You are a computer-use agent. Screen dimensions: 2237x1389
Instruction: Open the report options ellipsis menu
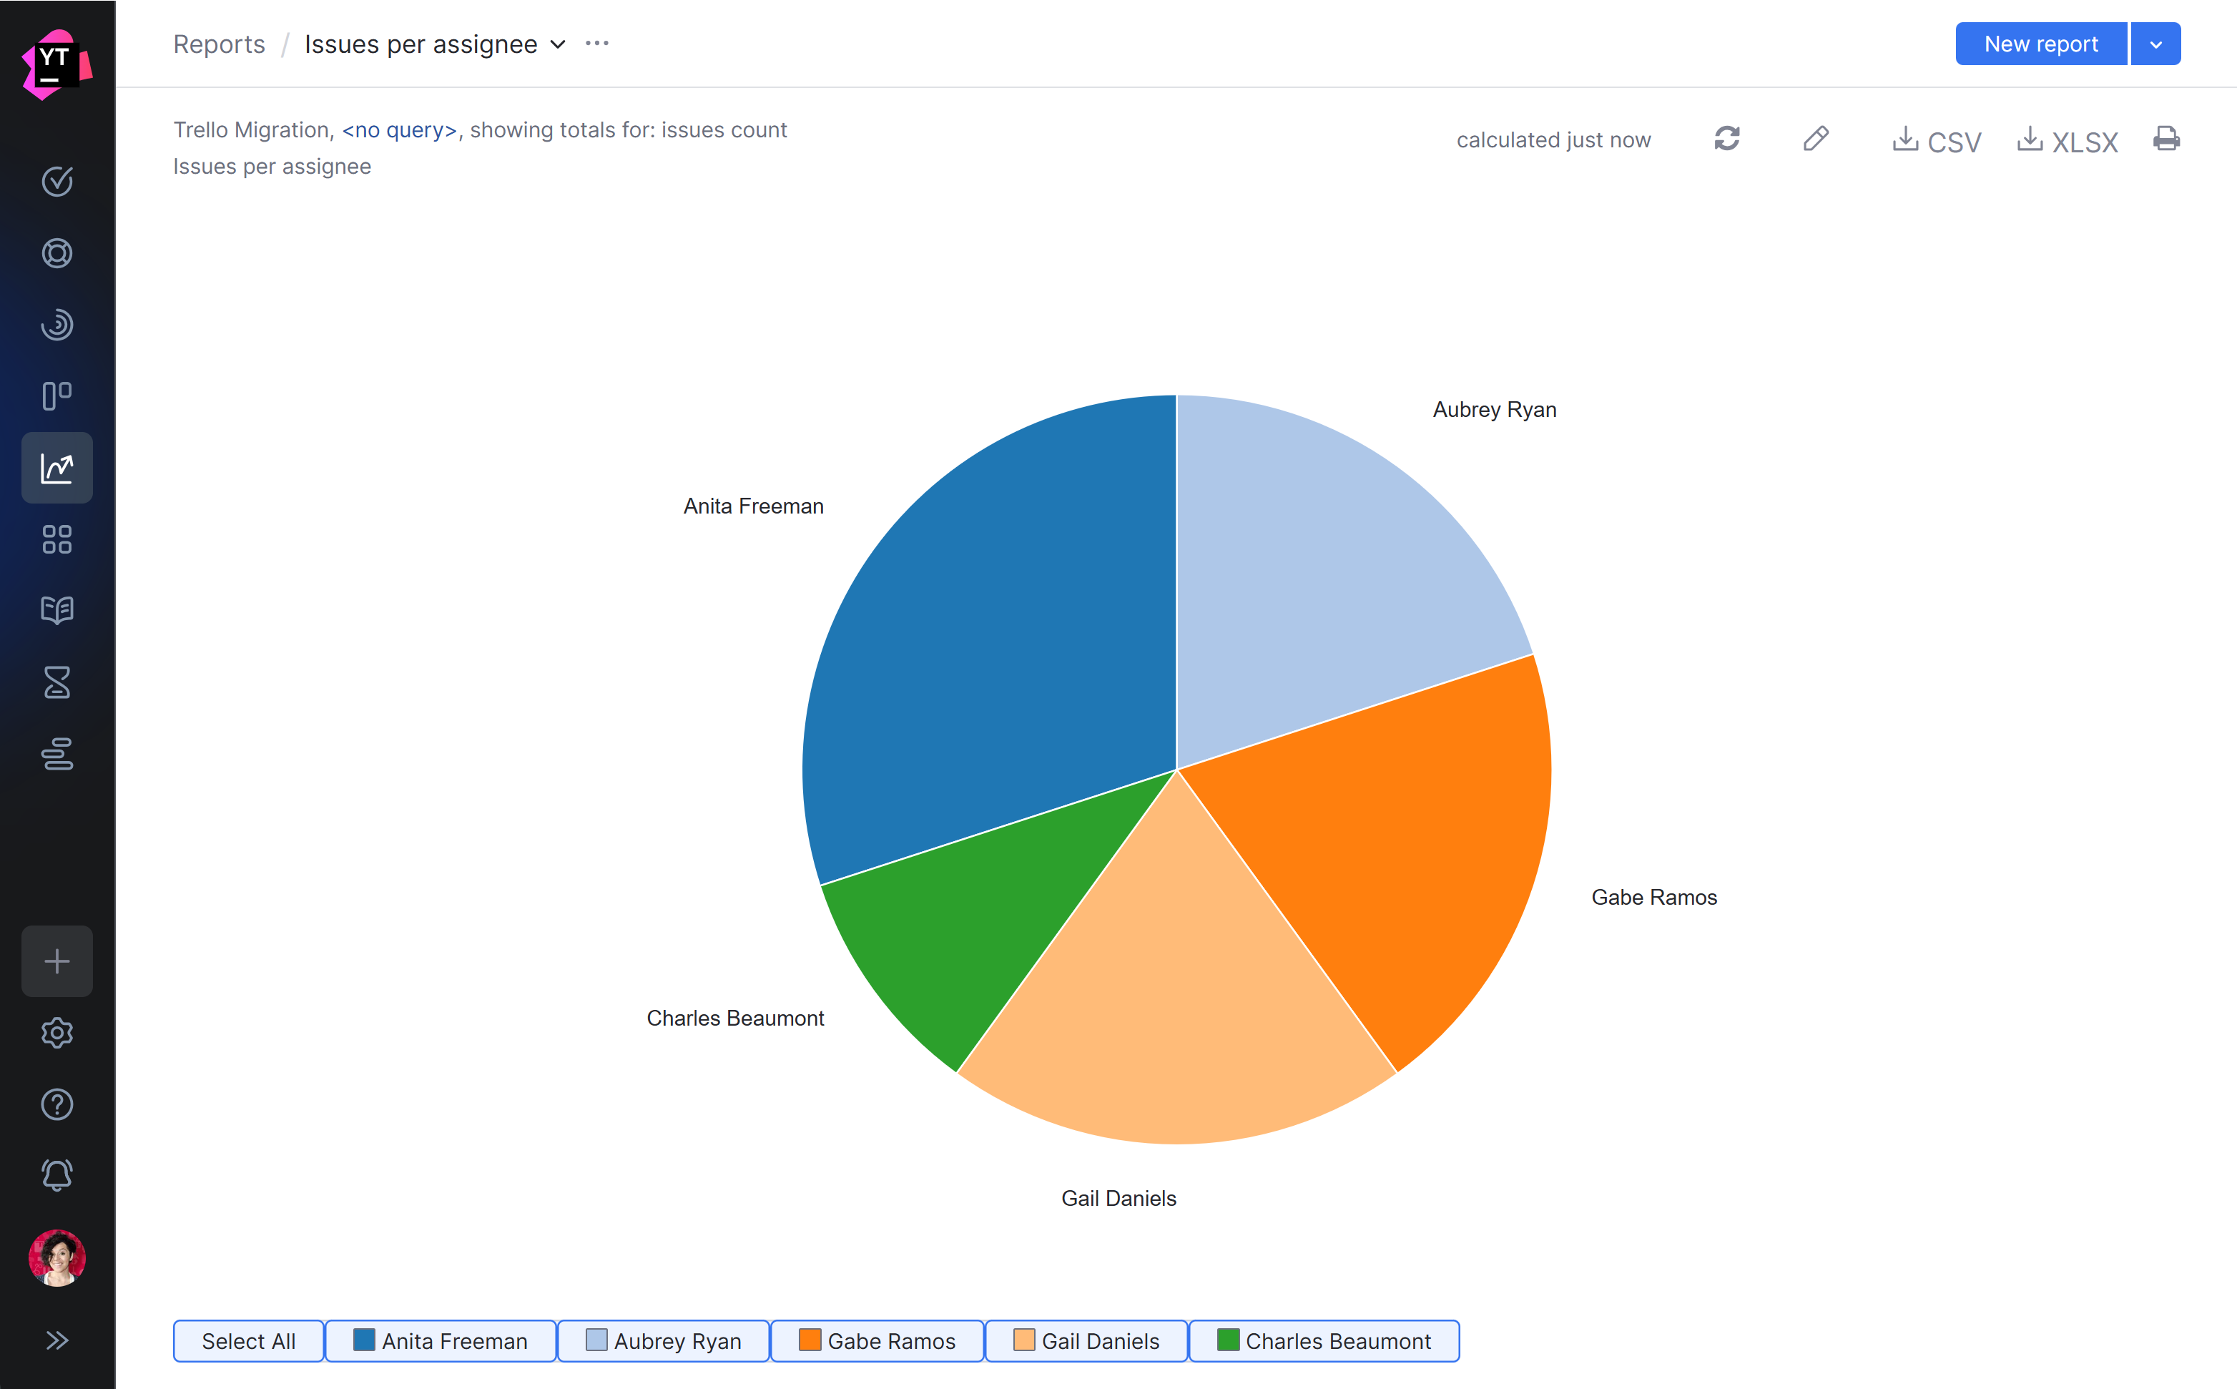[597, 43]
